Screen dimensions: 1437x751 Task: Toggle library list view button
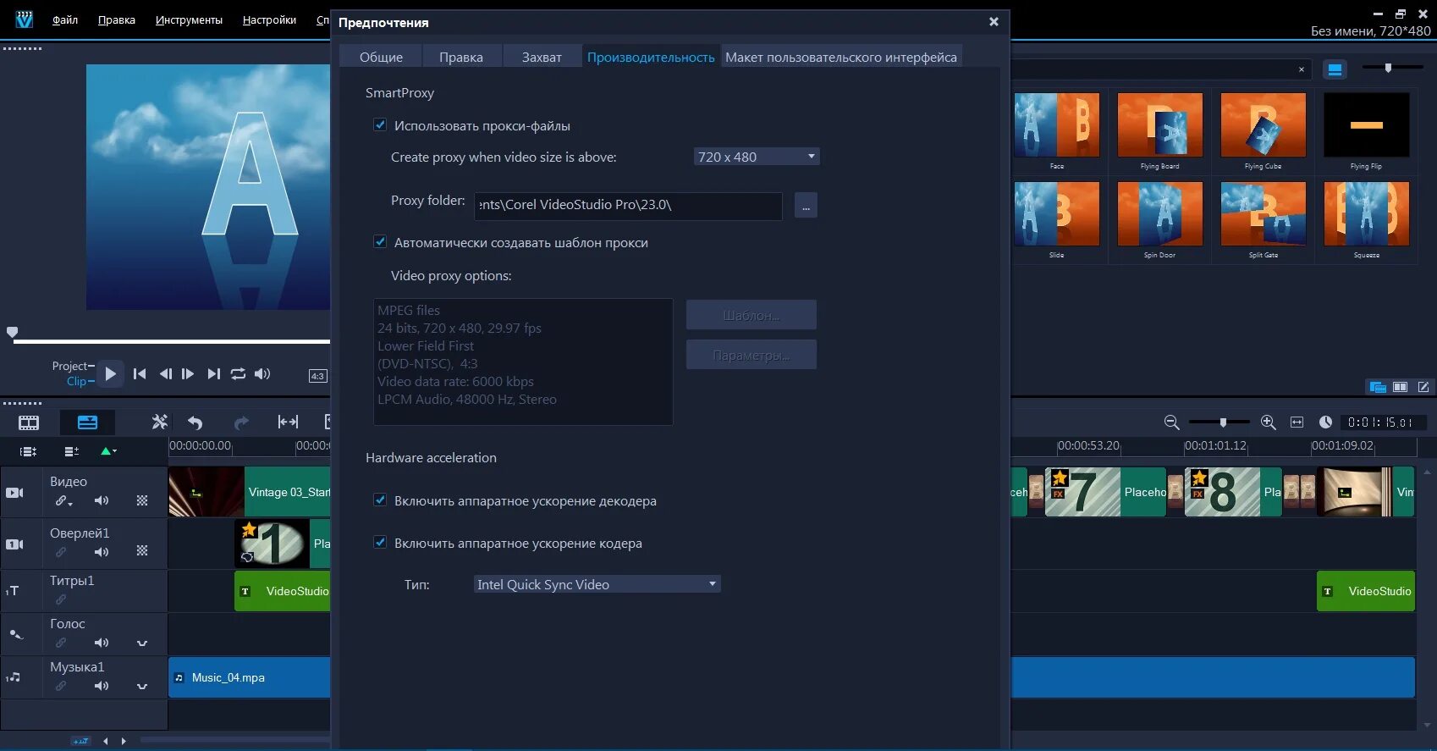tap(1335, 69)
